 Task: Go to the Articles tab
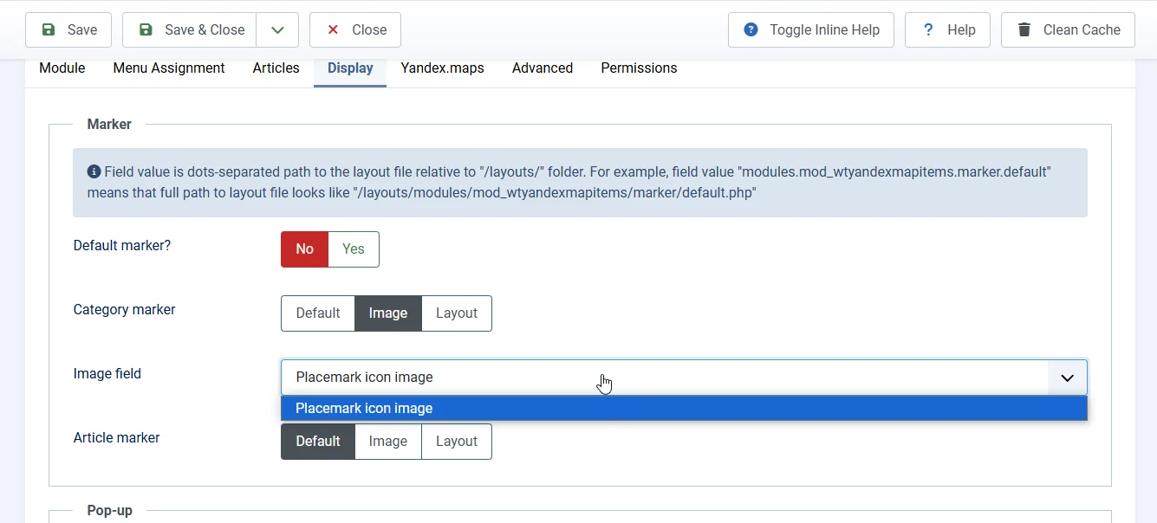[276, 68]
